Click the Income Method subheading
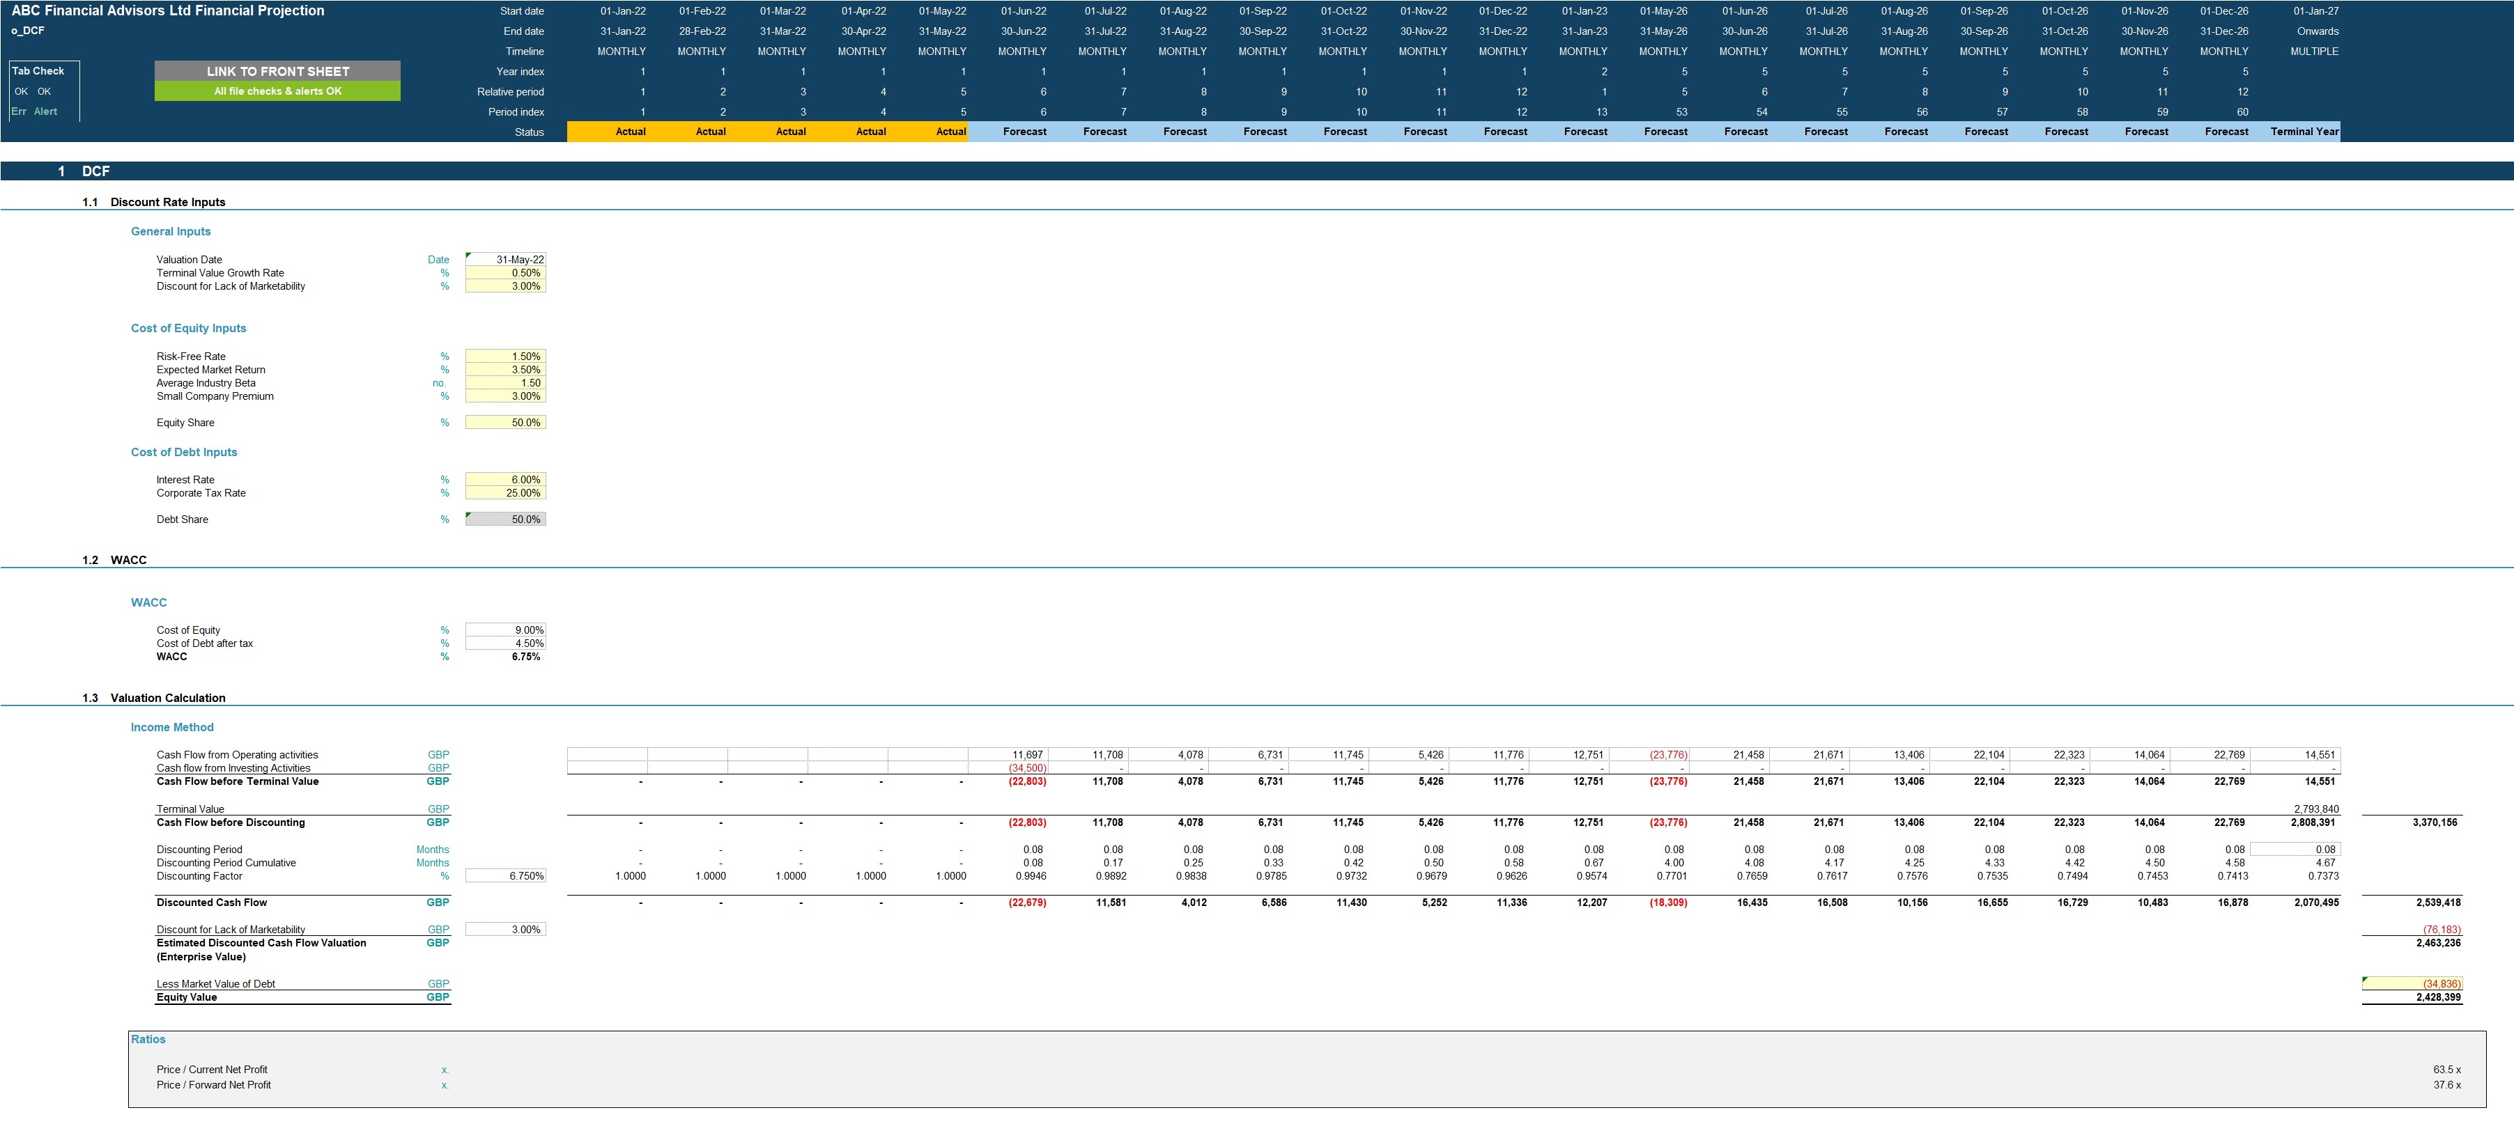 point(172,727)
